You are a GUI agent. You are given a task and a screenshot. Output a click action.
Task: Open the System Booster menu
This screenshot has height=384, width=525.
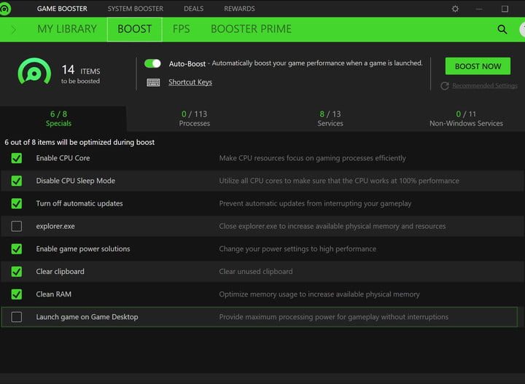tap(136, 9)
